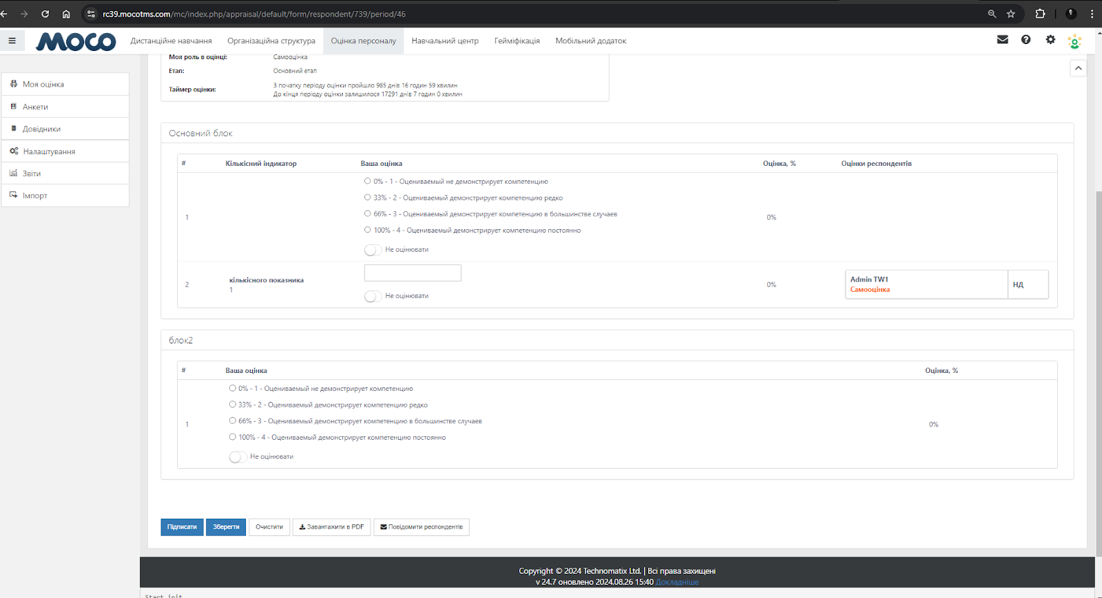Click the MOCO logo
Screen dimensions: 1102x598
(x=76, y=41)
